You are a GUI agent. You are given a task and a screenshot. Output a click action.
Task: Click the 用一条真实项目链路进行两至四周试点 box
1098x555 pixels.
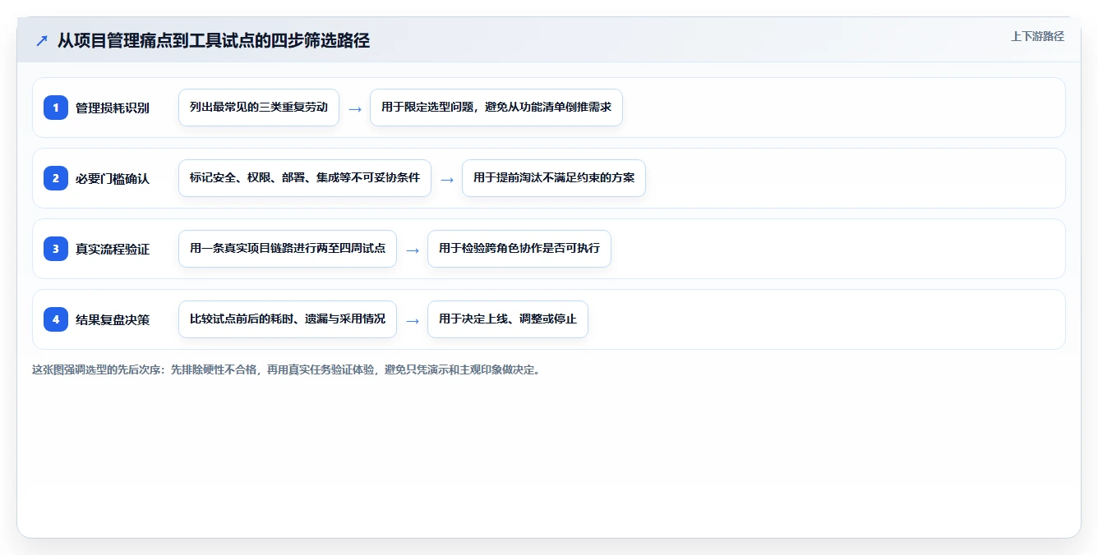288,249
